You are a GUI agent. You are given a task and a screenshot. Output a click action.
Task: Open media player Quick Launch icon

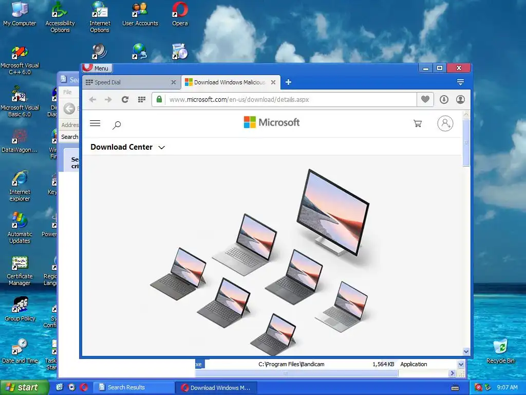tap(72, 387)
